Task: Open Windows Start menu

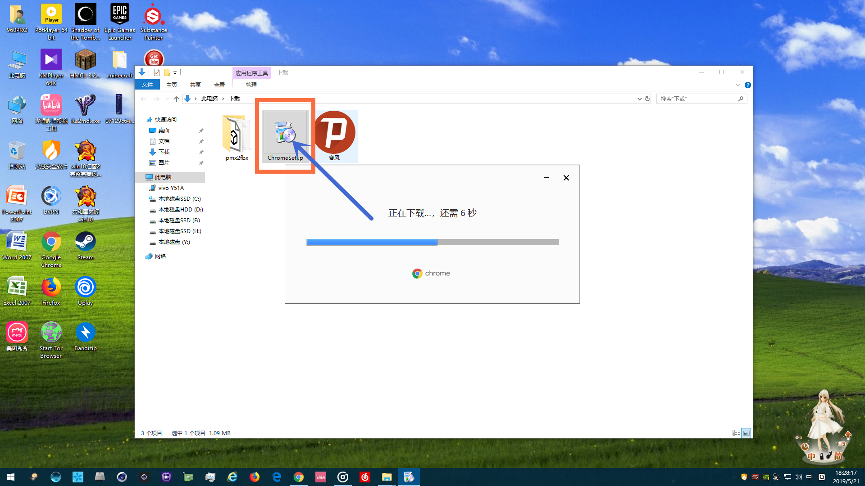Action: [x=11, y=477]
